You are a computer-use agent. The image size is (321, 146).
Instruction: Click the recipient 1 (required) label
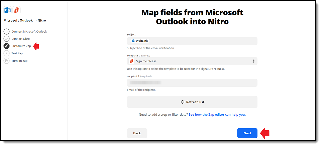[x=139, y=76]
